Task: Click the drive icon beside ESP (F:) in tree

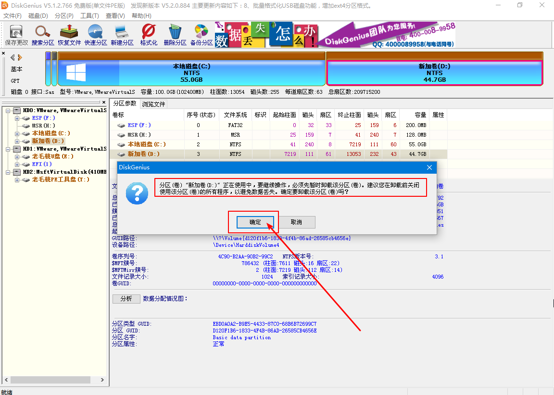Action: click(25, 118)
